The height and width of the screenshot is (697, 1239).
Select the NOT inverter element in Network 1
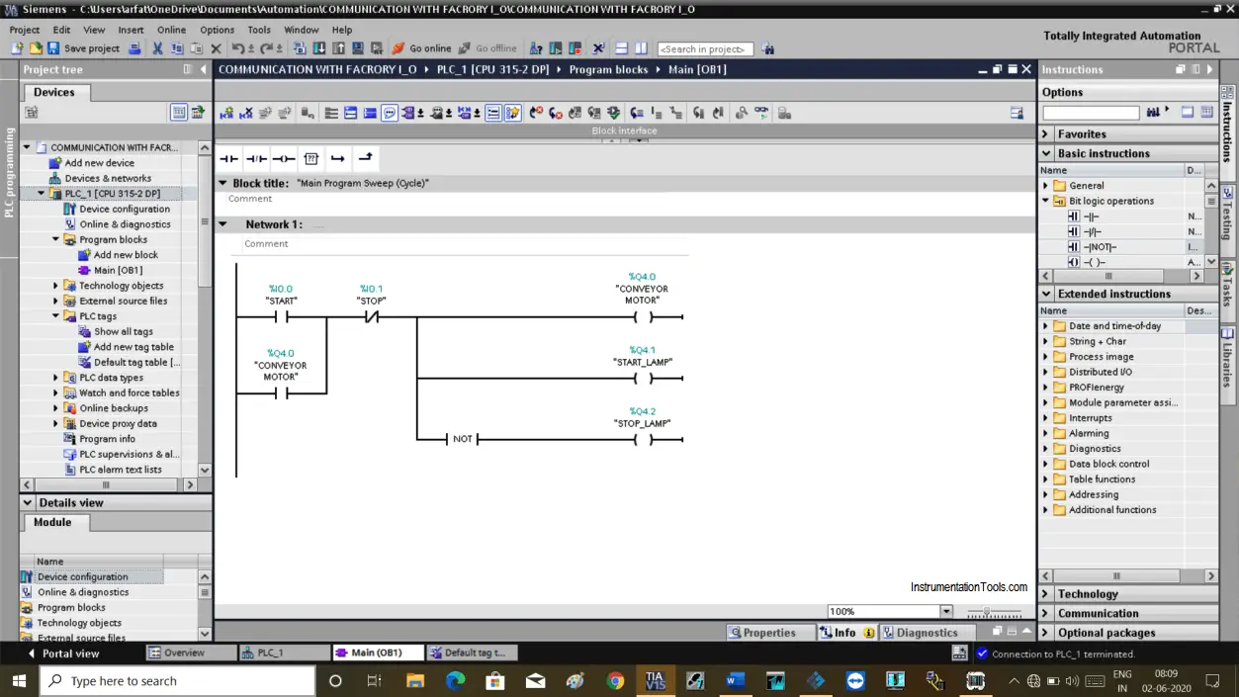tap(463, 439)
